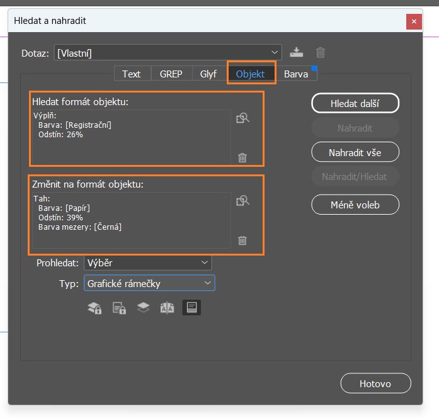
Task: Toggle include hidden layers icon
Action: point(143,308)
